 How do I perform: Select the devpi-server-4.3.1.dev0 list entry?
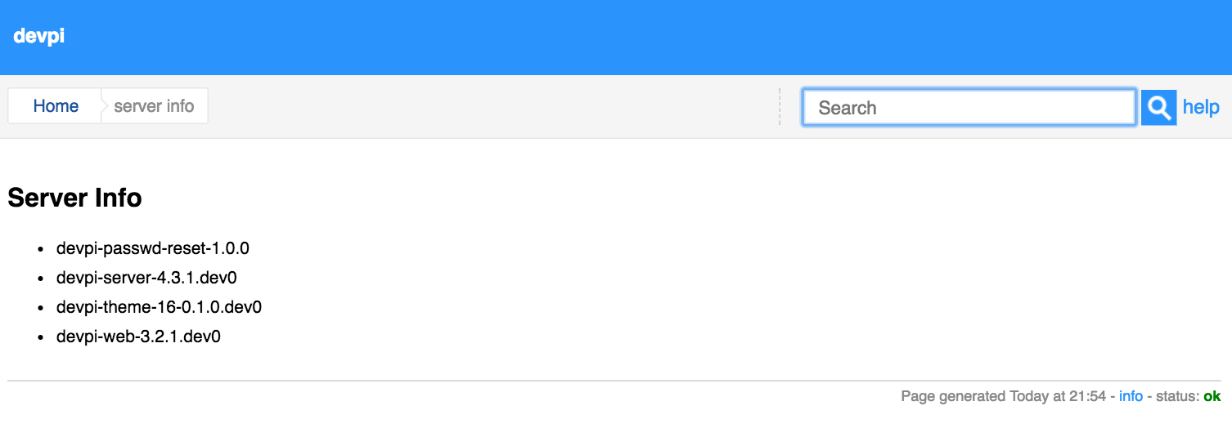[x=146, y=278]
